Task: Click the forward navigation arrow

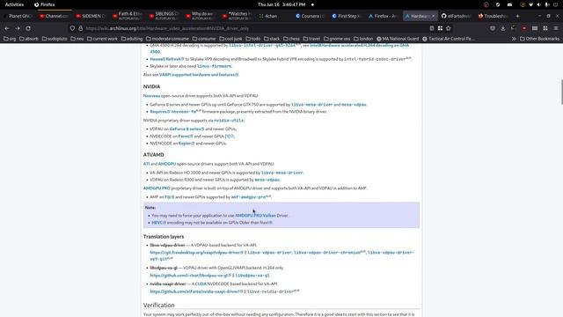Action: coord(18,28)
